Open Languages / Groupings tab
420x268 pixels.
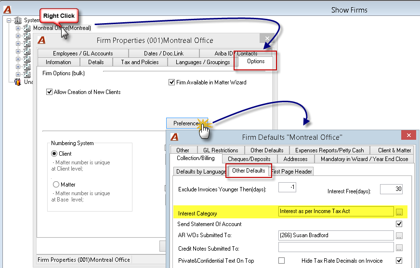click(203, 62)
